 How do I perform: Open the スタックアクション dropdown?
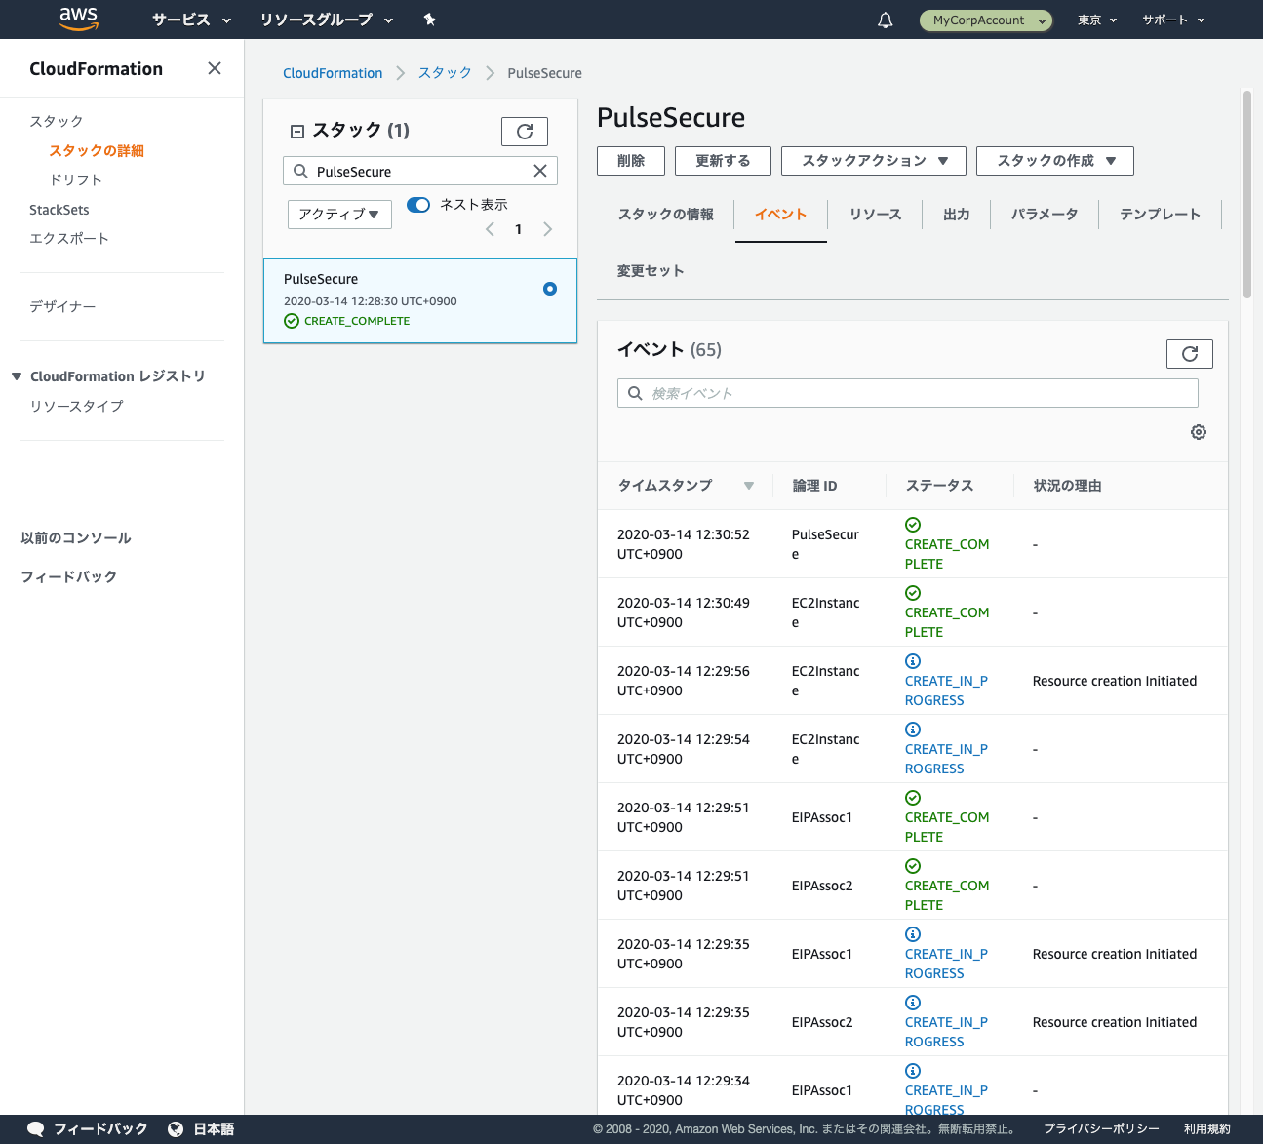(x=873, y=160)
